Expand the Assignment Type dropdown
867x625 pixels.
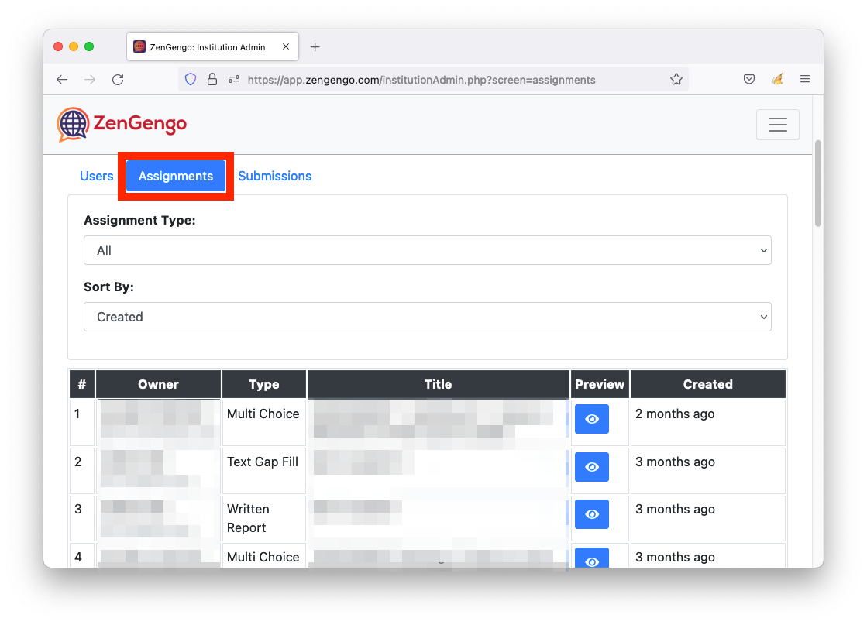pos(428,250)
